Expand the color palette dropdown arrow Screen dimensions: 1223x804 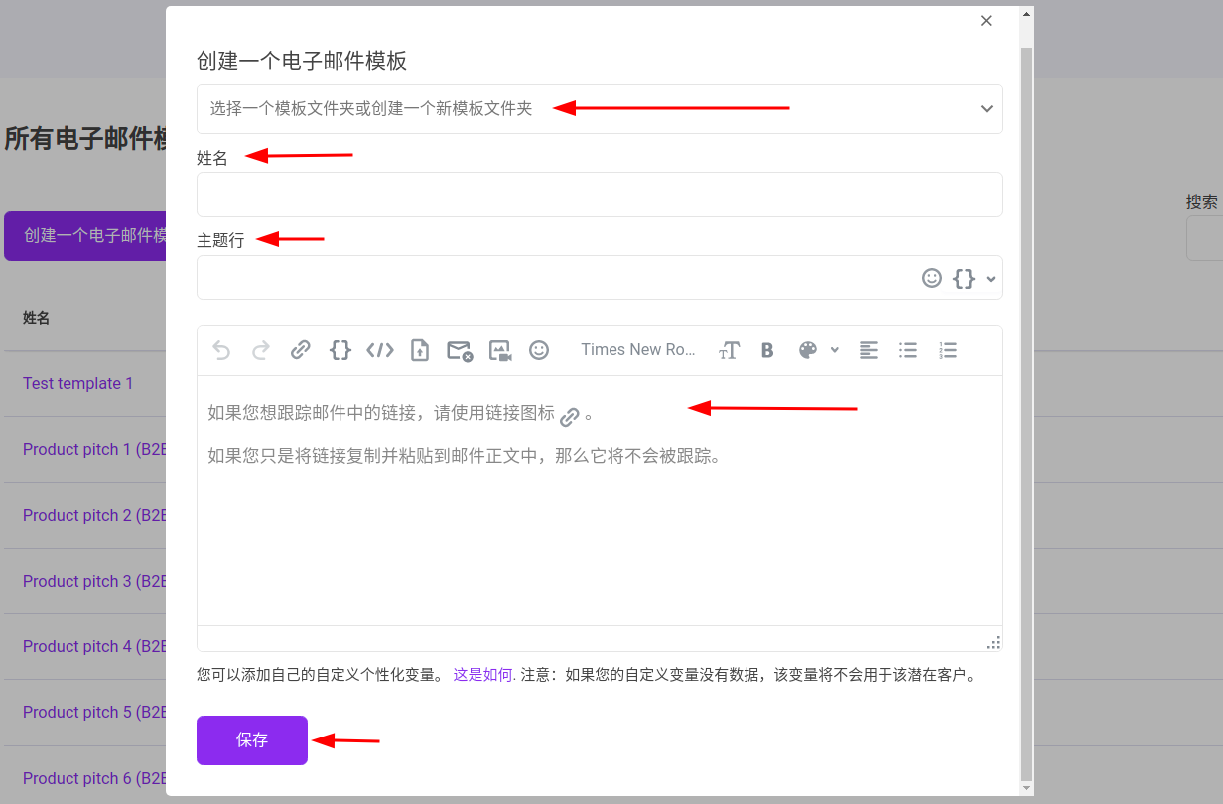pyautogui.click(x=834, y=350)
